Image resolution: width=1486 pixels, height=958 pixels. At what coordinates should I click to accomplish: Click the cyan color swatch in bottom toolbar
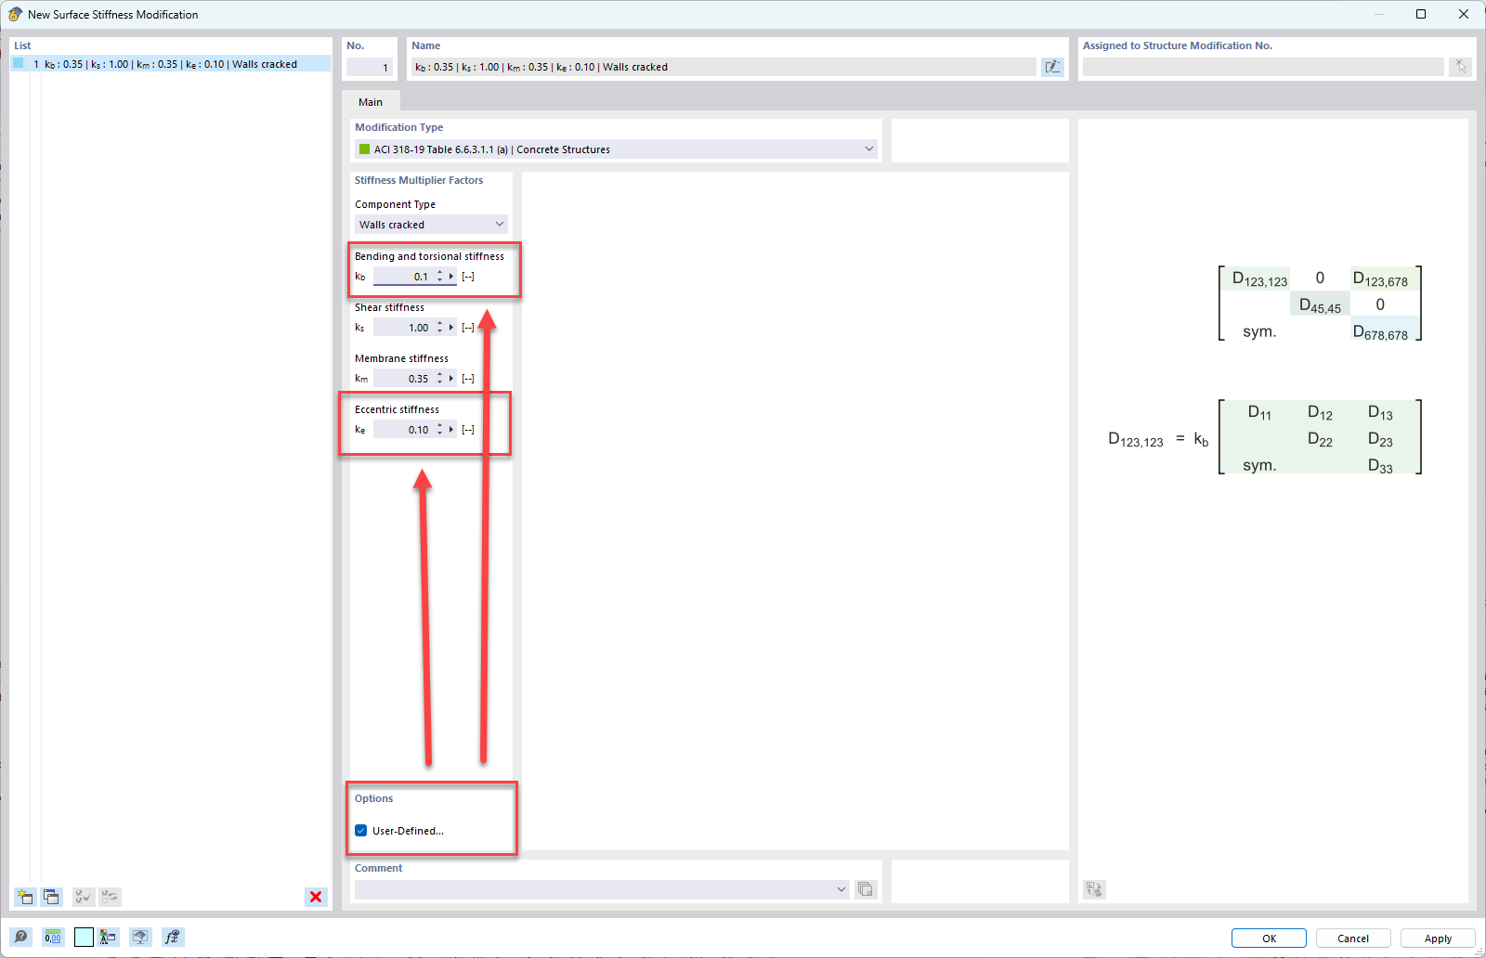click(83, 937)
